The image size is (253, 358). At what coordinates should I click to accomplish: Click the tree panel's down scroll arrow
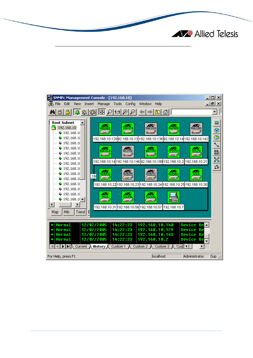(x=82, y=199)
